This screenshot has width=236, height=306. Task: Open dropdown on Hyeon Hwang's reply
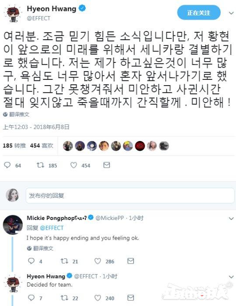[231, 277]
